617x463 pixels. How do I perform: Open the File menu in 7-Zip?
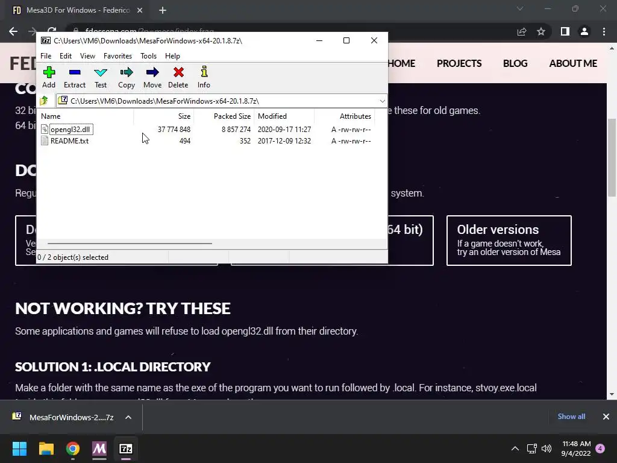pyautogui.click(x=46, y=56)
